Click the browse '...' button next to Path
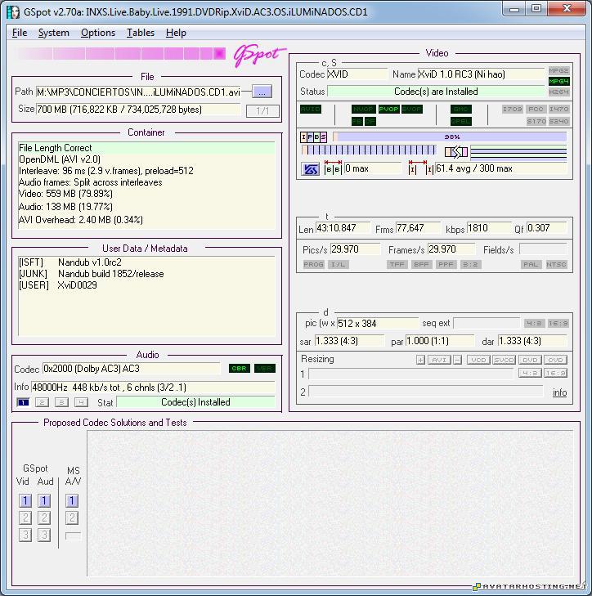Image resolution: width=592 pixels, height=596 pixels. tap(261, 92)
